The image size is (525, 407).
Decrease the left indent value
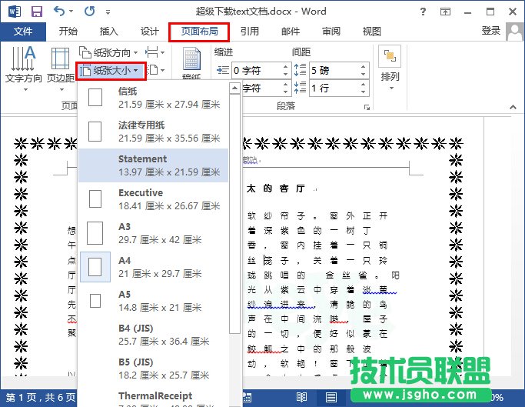point(285,74)
